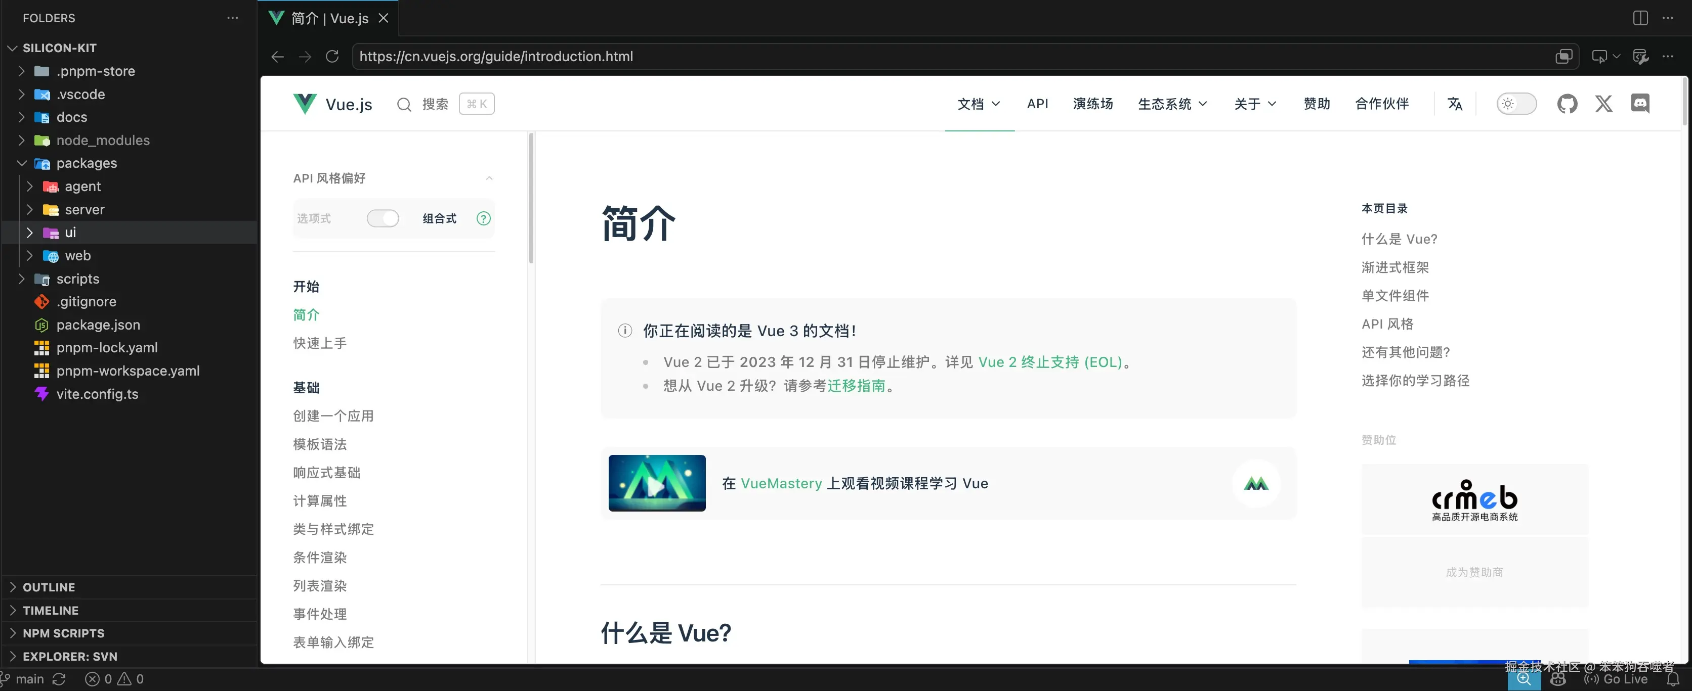Open the Vue 2 终止支持 (EOL) link
Viewport: 1692px width, 691px height.
tap(1050, 362)
